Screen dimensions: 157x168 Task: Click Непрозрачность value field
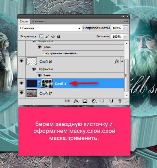117,28
